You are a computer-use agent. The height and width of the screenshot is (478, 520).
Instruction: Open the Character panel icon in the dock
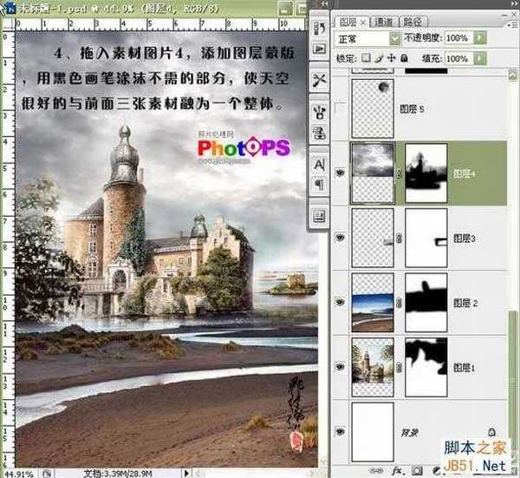[x=318, y=165]
